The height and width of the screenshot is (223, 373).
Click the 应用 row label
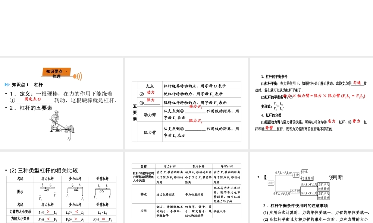pyautogui.click(x=144, y=211)
